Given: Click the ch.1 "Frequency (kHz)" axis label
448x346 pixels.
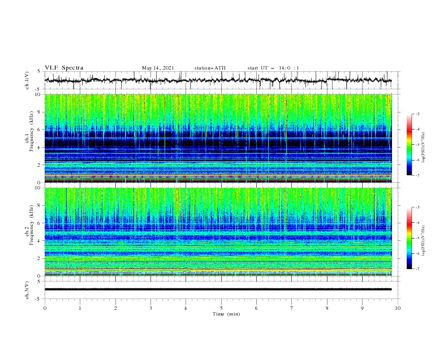Looking at the screenshot, I should (x=31, y=131).
